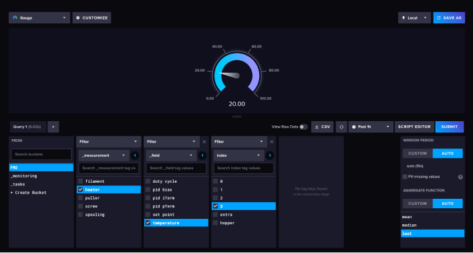This screenshot has height=253, width=473.
Task: Open the Filter dropdown above index
Action: (239, 141)
